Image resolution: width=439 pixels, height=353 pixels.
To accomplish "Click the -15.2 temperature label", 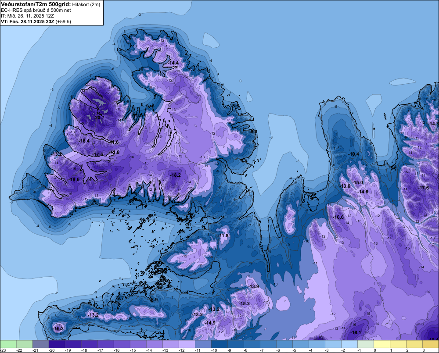I will (x=244, y=303).
